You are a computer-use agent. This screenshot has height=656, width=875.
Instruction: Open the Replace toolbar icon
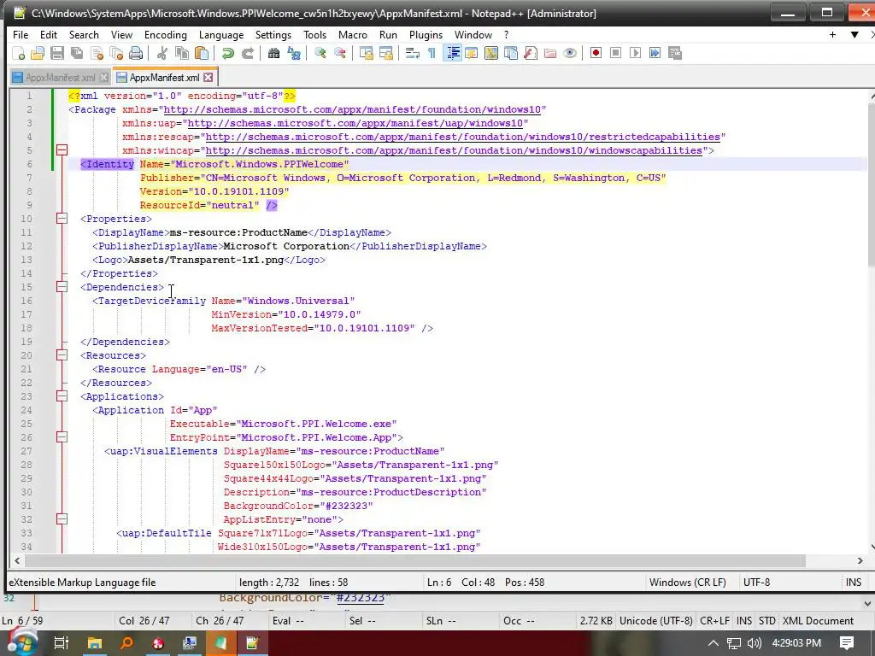(x=294, y=54)
